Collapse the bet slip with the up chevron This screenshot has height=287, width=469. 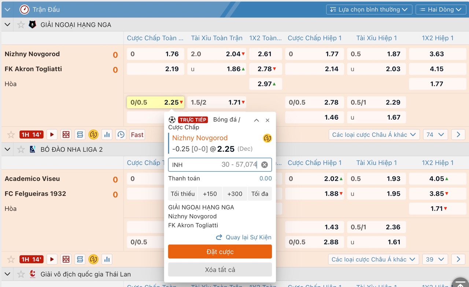point(256,120)
